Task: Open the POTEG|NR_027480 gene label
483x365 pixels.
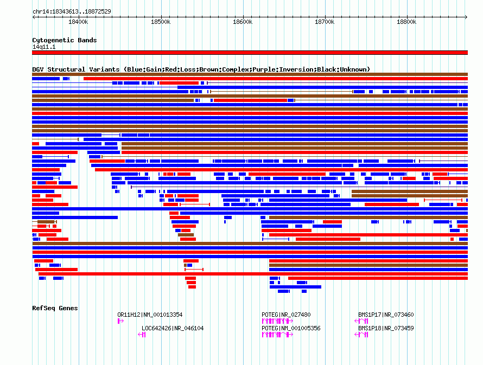Action: pos(286,315)
